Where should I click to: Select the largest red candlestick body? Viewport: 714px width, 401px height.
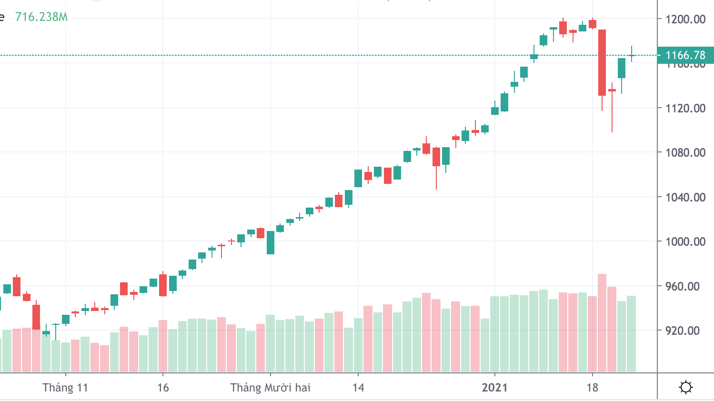click(602, 62)
